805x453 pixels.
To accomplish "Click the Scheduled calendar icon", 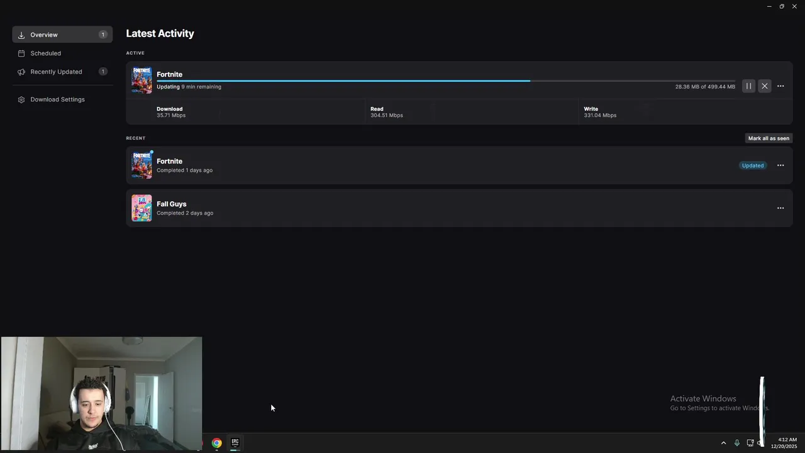I will coord(21,53).
